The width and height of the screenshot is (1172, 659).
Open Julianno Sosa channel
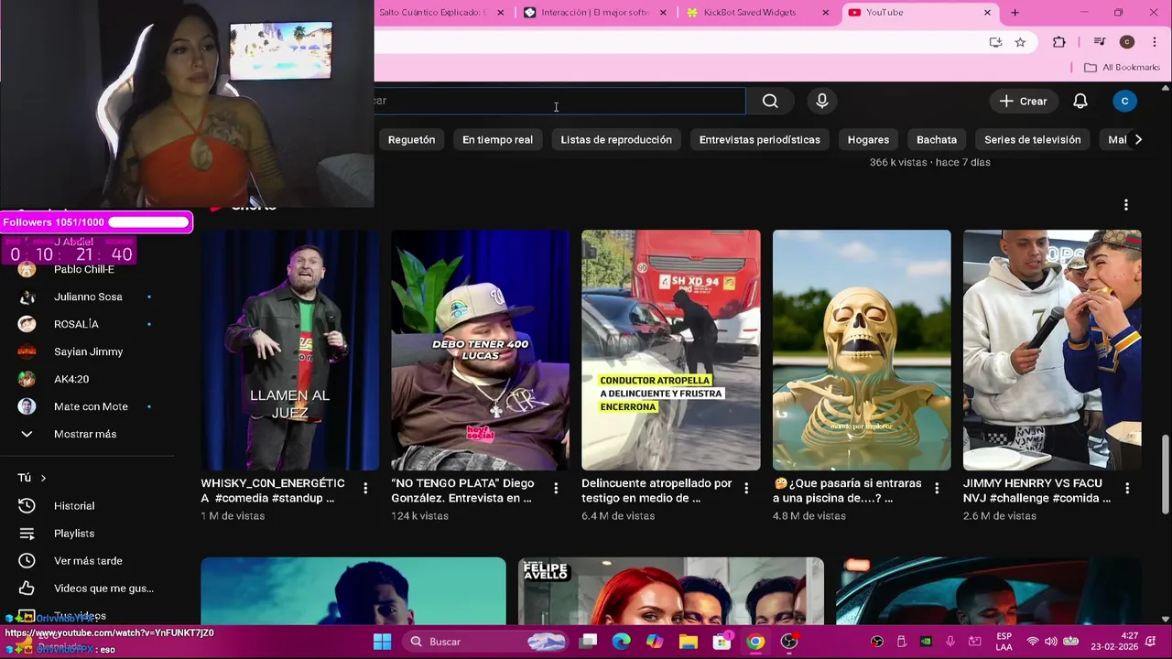coord(87,297)
